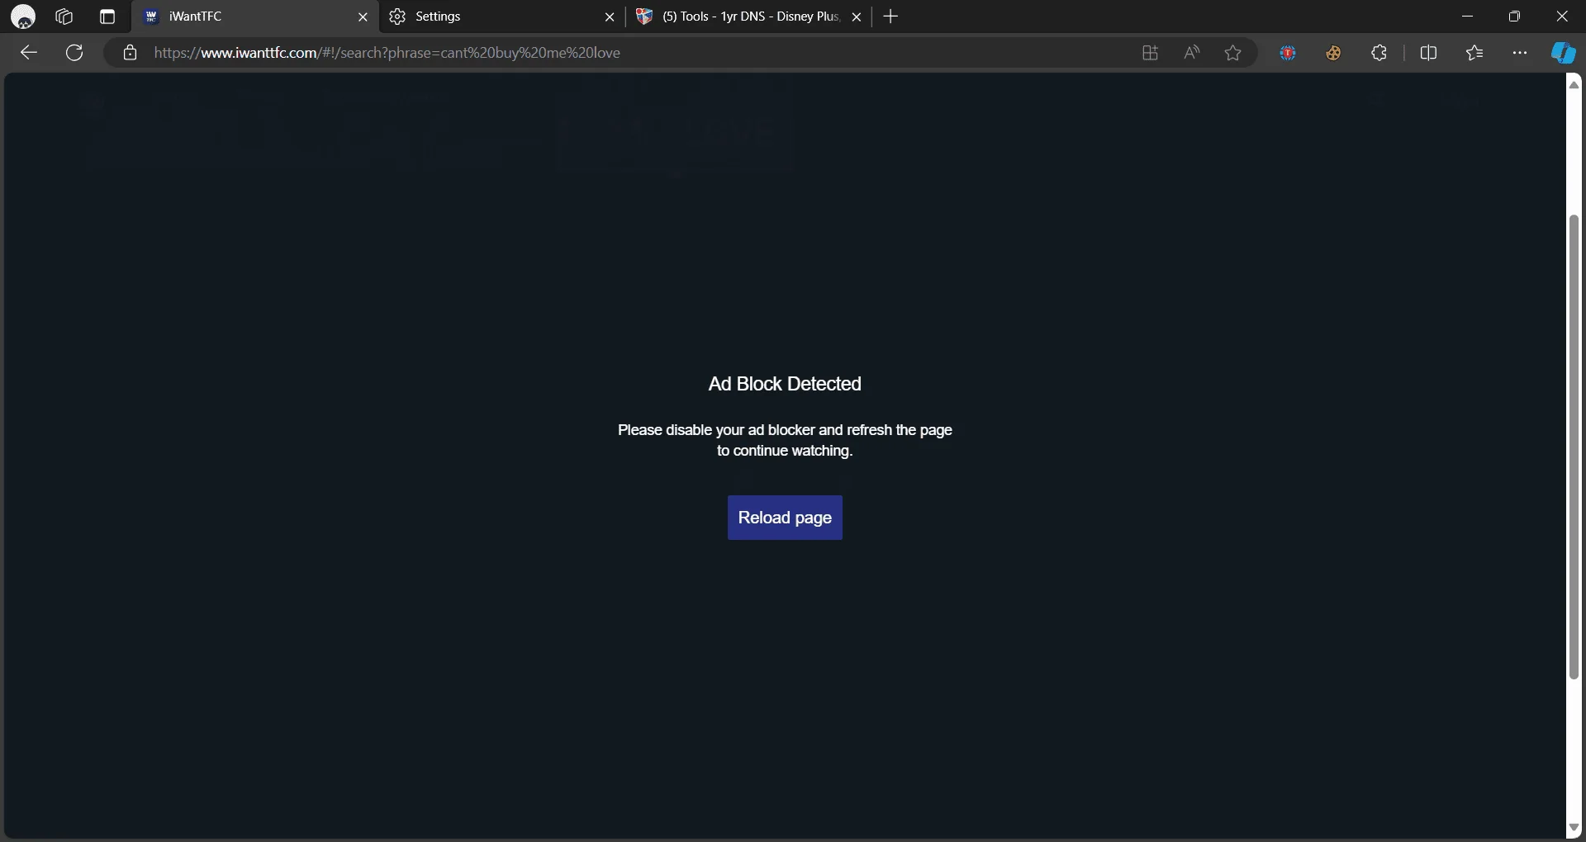
Task: Select the Ad Block Detected heading
Action: (785, 384)
